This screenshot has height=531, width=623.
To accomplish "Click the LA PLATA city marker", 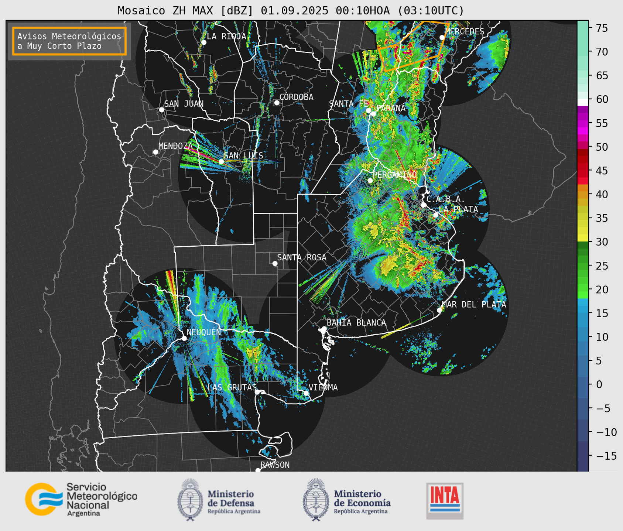I will [436, 215].
